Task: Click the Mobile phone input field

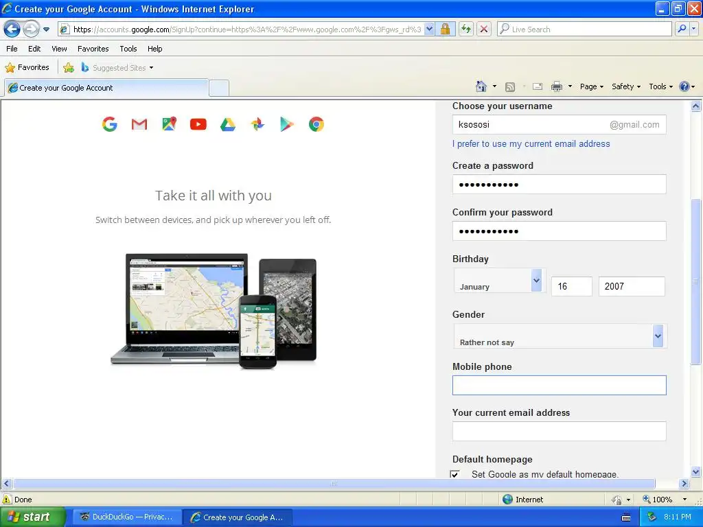Action: [x=559, y=386]
